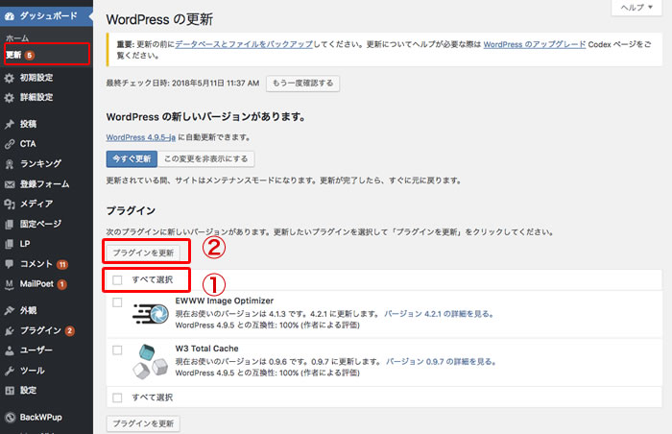This screenshot has width=672, height=434.
Task: Click the Dashboard gauge icon in sidebar
Action: pyautogui.click(x=10, y=17)
